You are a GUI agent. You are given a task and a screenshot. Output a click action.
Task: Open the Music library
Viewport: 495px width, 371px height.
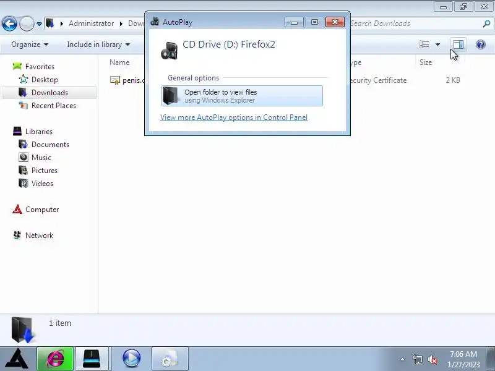41,158
